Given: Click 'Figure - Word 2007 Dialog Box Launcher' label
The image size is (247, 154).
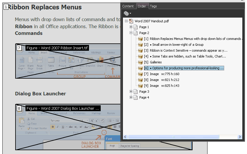Looking at the screenshot, I should 63,108.
